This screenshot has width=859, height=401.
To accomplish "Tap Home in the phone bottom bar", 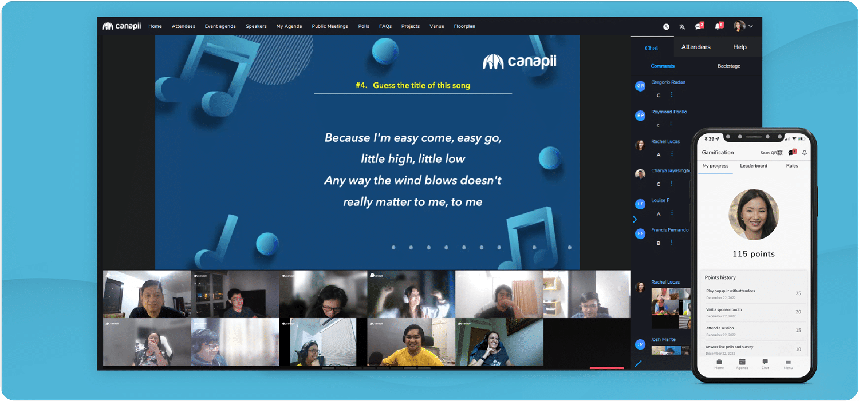I will [x=719, y=364].
